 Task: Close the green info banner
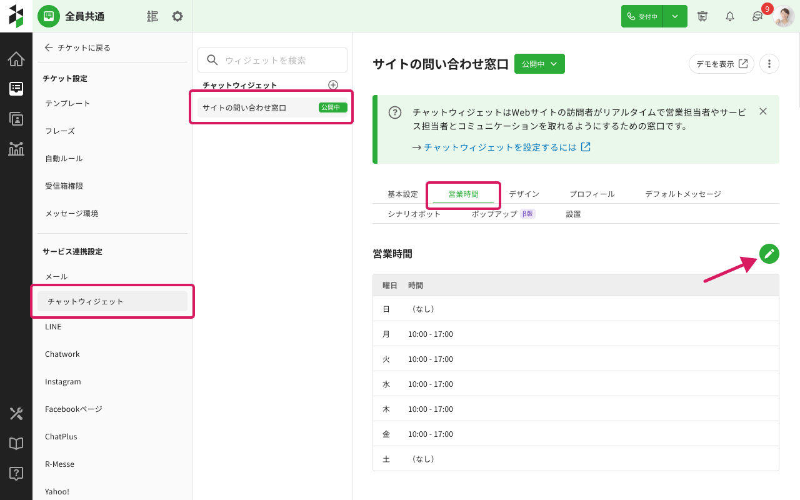coord(762,111)
